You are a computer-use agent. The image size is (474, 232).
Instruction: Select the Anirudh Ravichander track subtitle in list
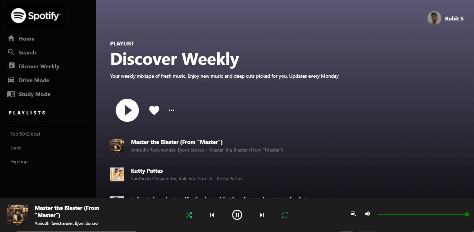tap(207, 150)
